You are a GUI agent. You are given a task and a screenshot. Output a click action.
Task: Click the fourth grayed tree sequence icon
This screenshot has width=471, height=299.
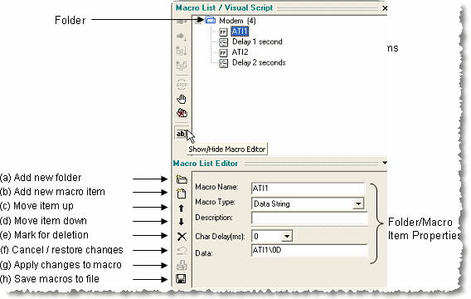click(x=182, y=66)
